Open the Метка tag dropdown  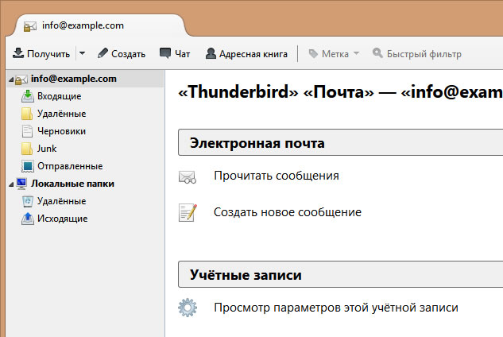(334, 54)
